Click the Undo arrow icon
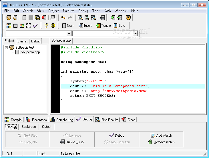The height and width of the screenshot is (158, 209). (63, 18)
